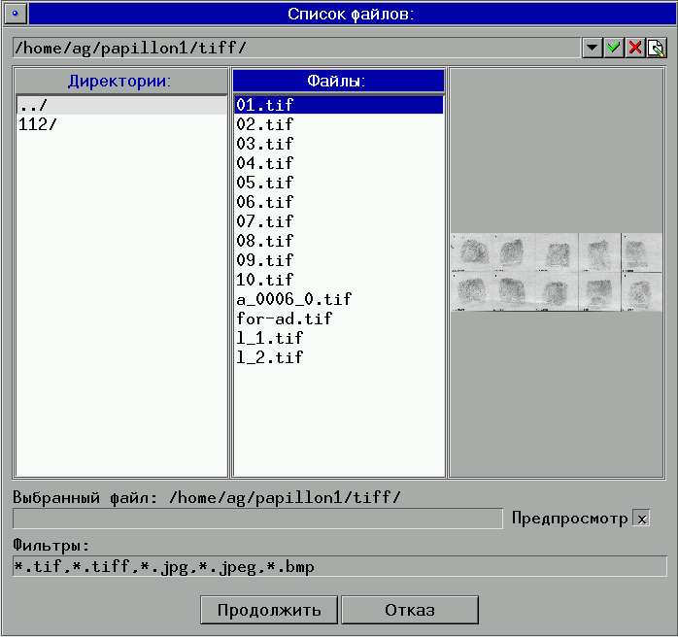Select file l_1.tif
Screen dimensions: 678x637
[339, 338]
